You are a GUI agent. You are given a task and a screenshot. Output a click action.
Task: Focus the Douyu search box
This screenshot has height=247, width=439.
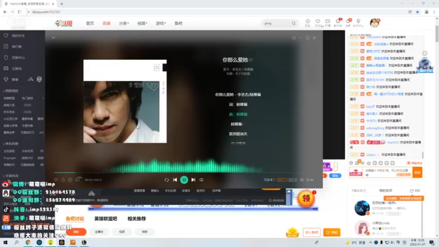(x=277, y=23)
